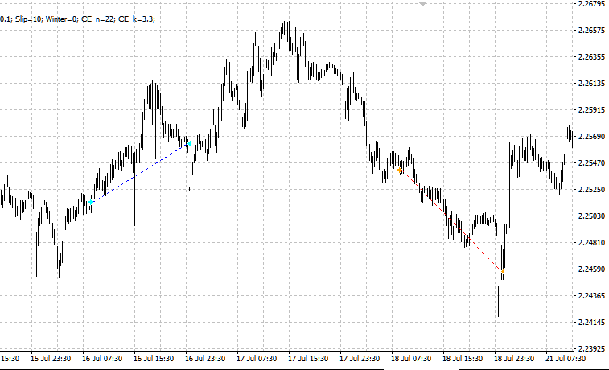Screen dimensions: 609x370
Task: Click price label 2.24365 on the scale
Action: (591, 296)
